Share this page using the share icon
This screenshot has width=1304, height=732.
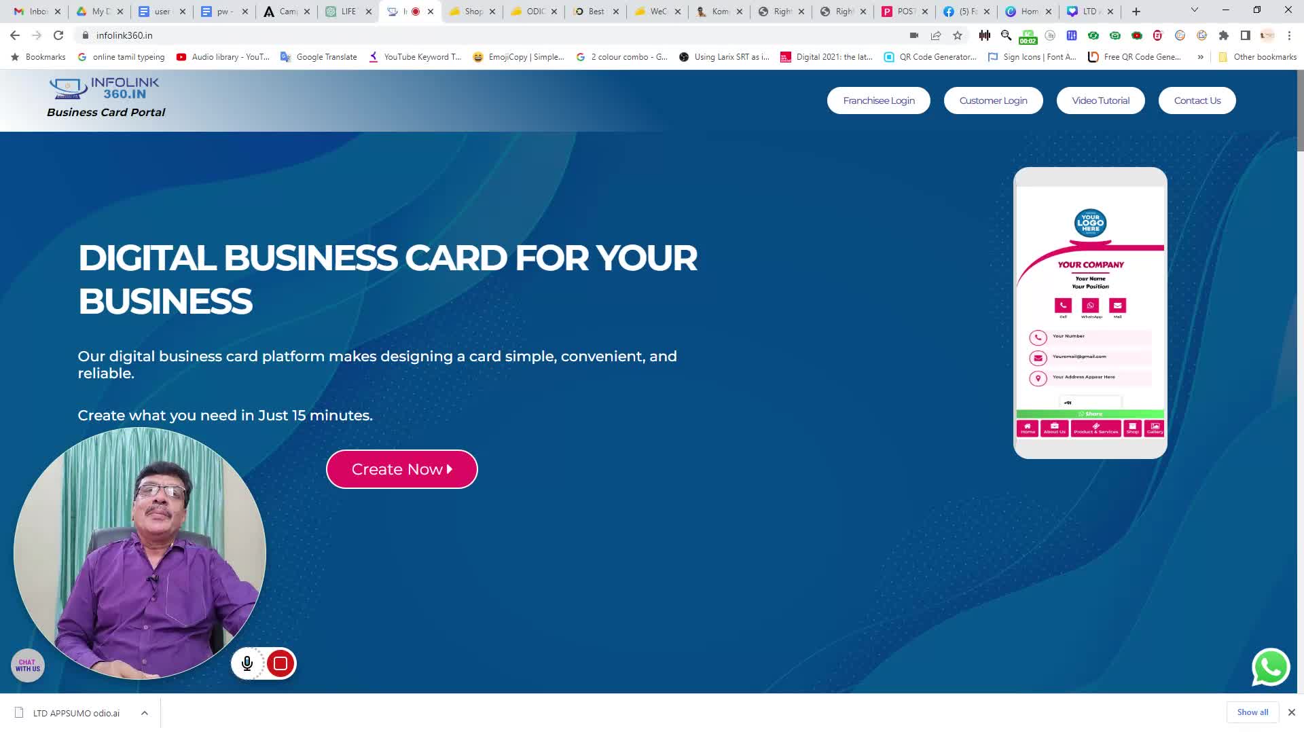936,35
